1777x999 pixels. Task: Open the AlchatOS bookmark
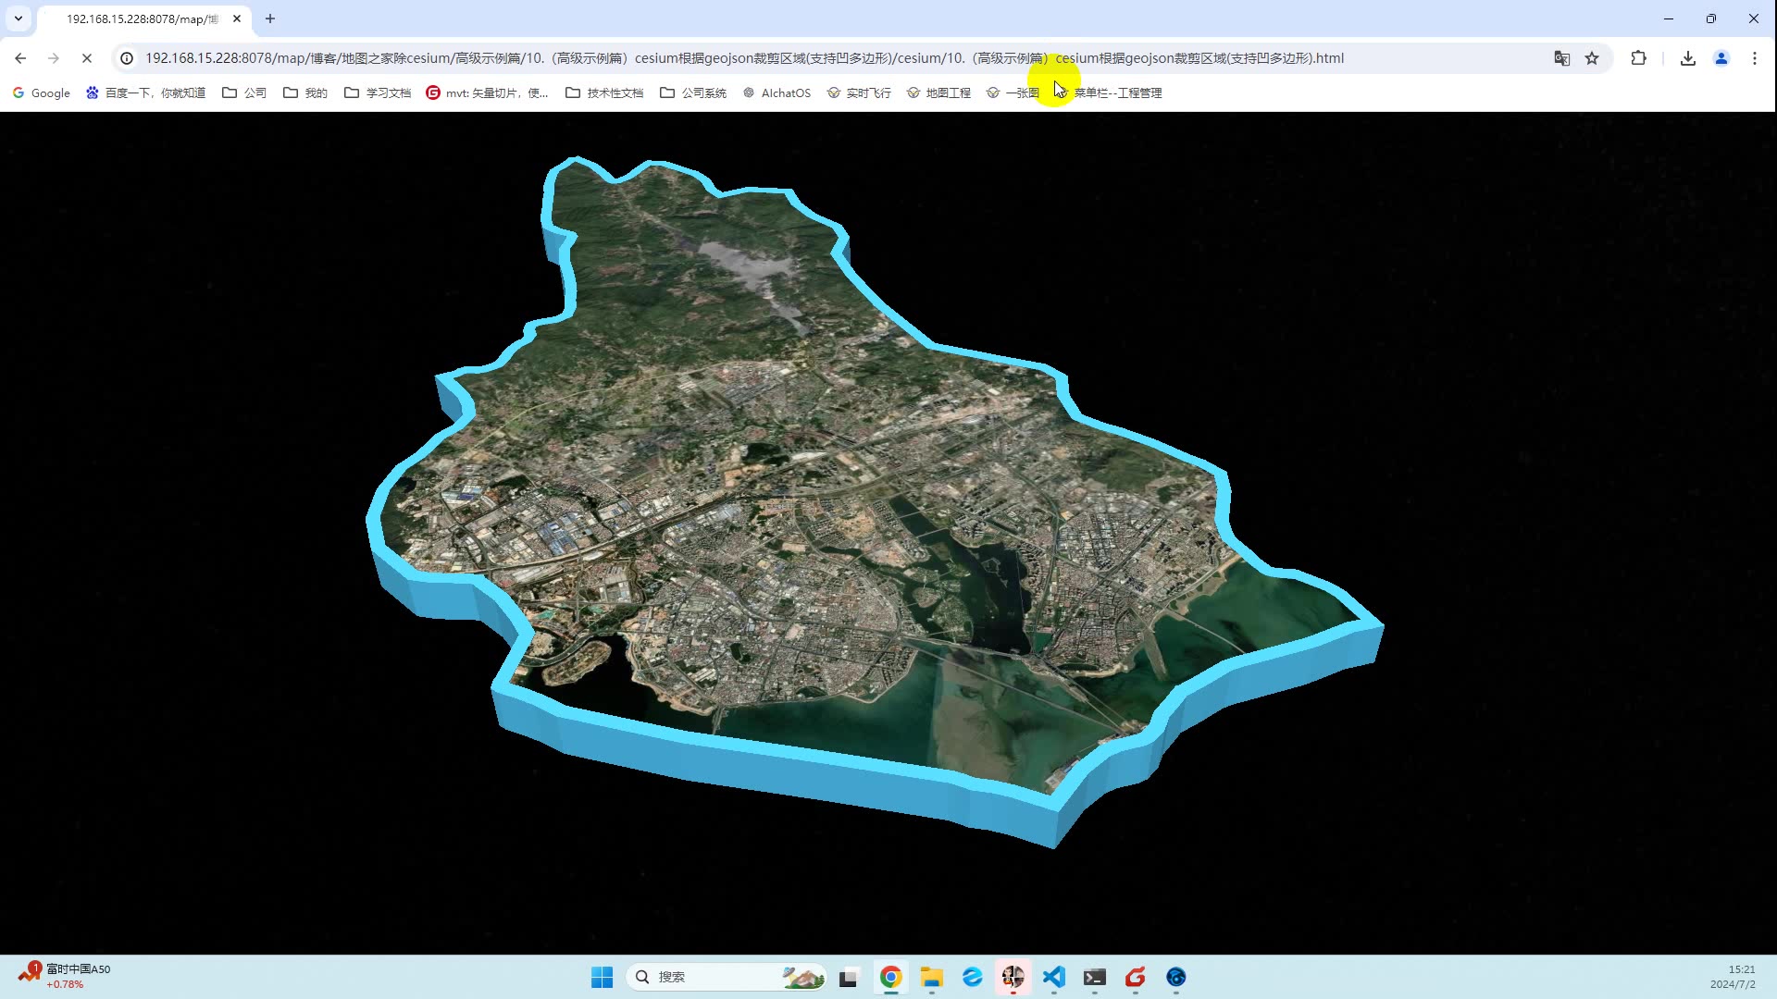[777, 92]
